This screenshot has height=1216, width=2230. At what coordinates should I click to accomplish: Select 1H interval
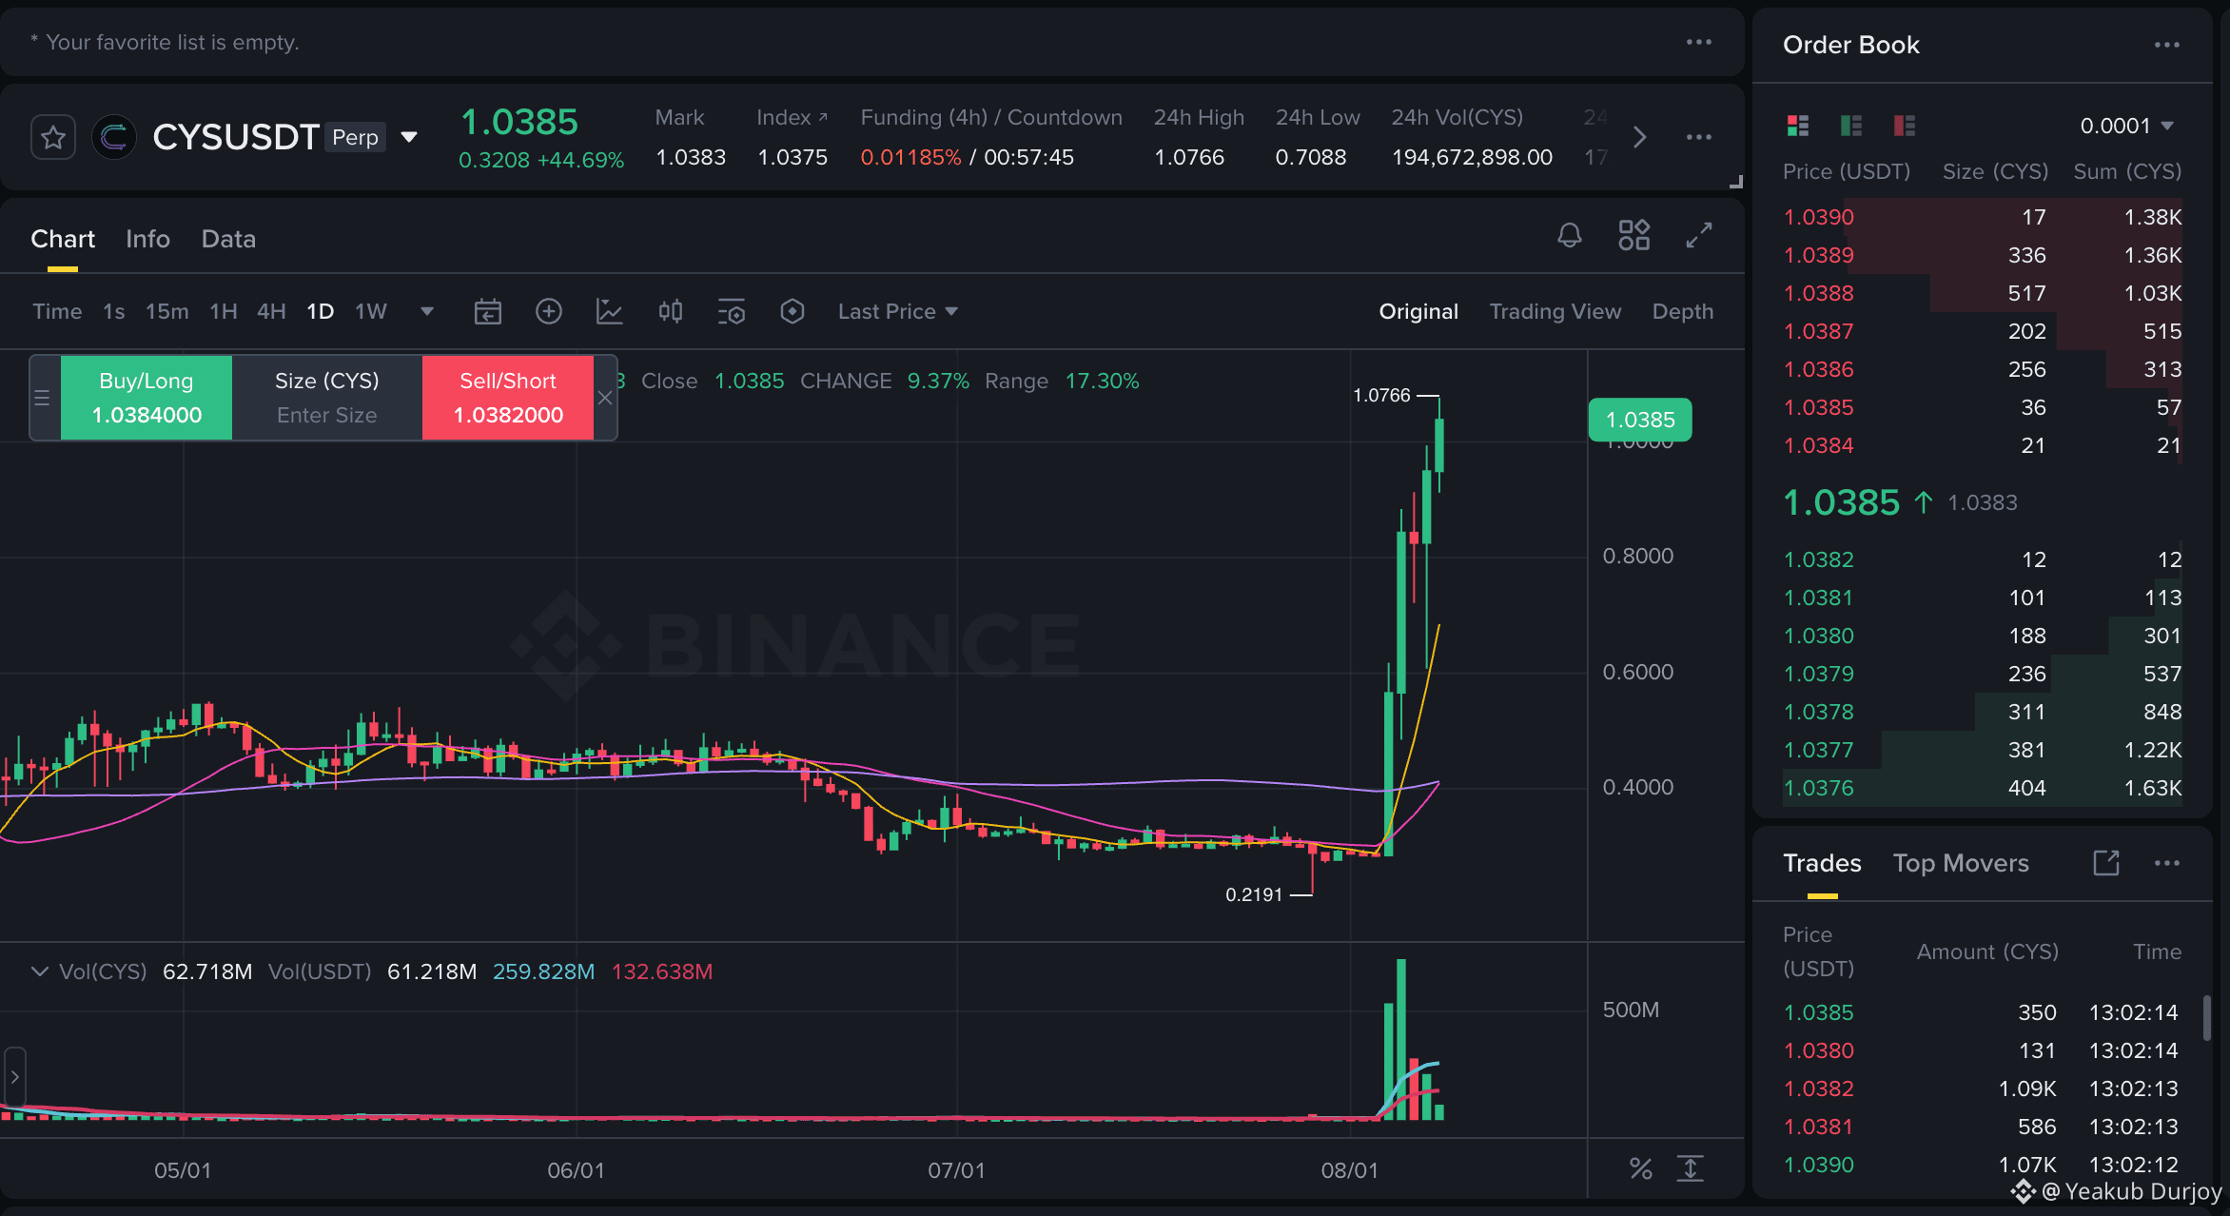(224, 312)
